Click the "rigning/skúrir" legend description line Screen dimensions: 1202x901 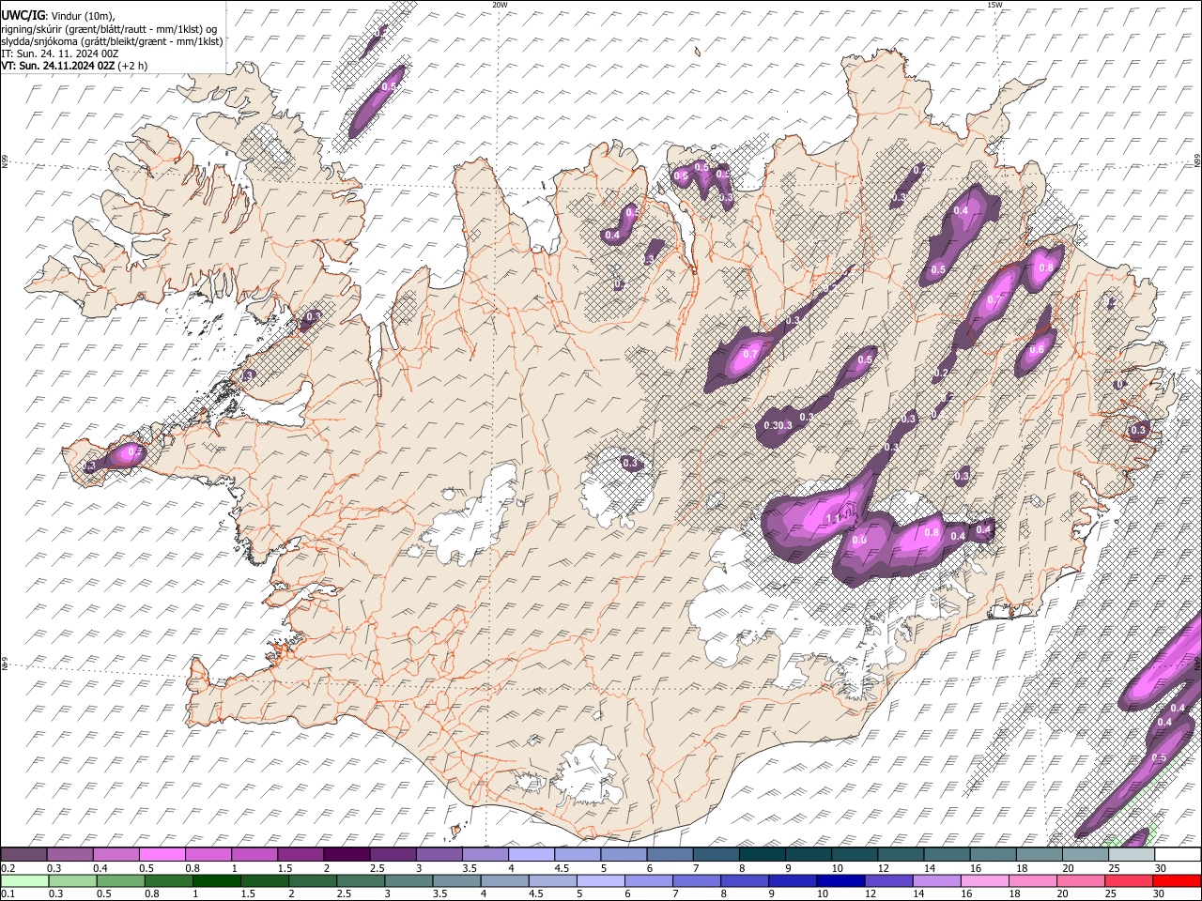pyautogui.click(x=109, y=29)
